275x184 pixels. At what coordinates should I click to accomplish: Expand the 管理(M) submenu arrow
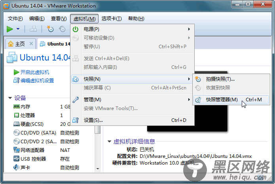pos(189,100)
